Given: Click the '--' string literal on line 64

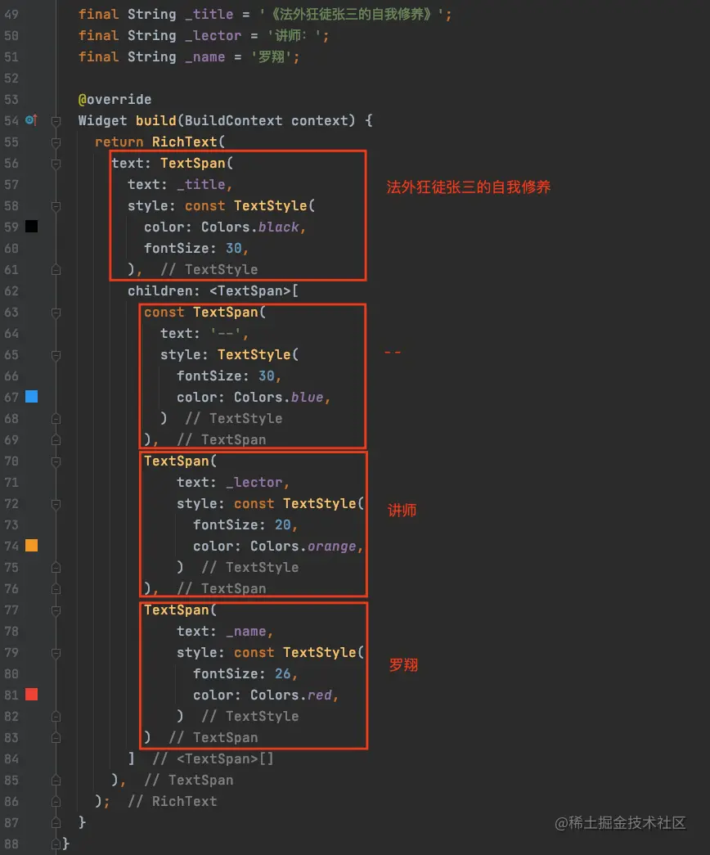Looking at the screenshot, I should pyautogui.click(x=225, y=333).
